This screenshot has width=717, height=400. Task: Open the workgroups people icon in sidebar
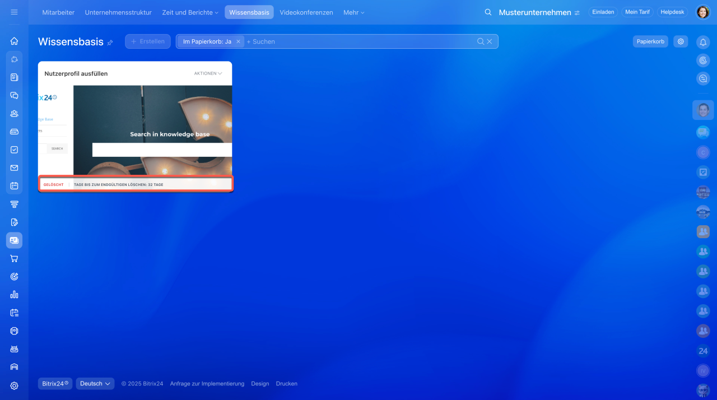[x=14, y=113]
